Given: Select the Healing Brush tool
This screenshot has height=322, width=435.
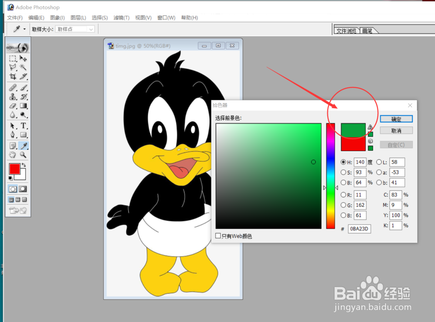Looking at the screenshot, I should pos(13,88).
